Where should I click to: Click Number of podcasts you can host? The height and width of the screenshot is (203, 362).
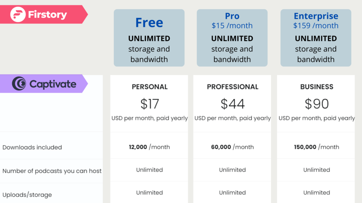pyautogui.click(x=52, y=171)
